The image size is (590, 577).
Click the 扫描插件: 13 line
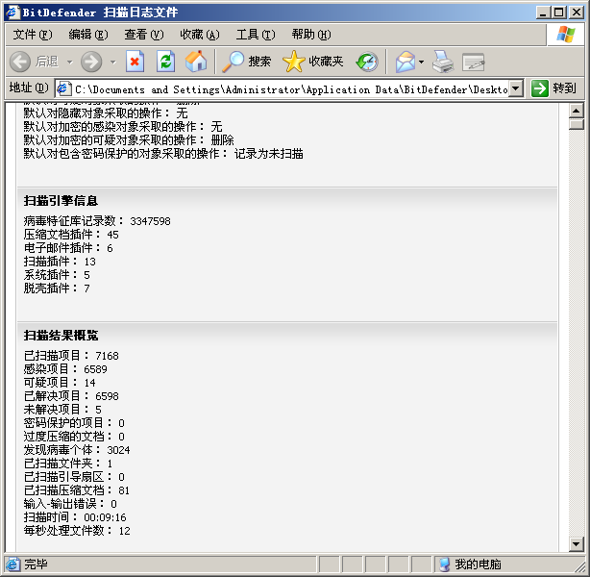click(x=60, y=262)
